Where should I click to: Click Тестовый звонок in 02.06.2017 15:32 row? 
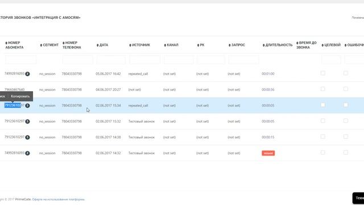(x=142, y=121)
